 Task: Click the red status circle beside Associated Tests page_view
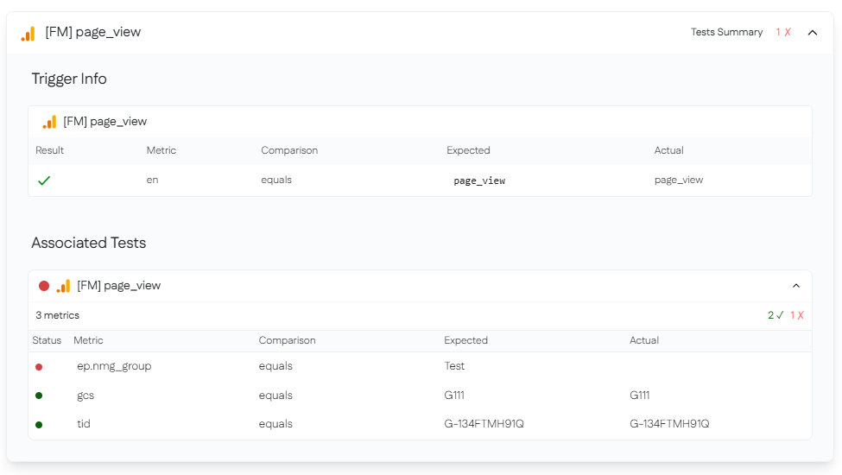point(44,286)
